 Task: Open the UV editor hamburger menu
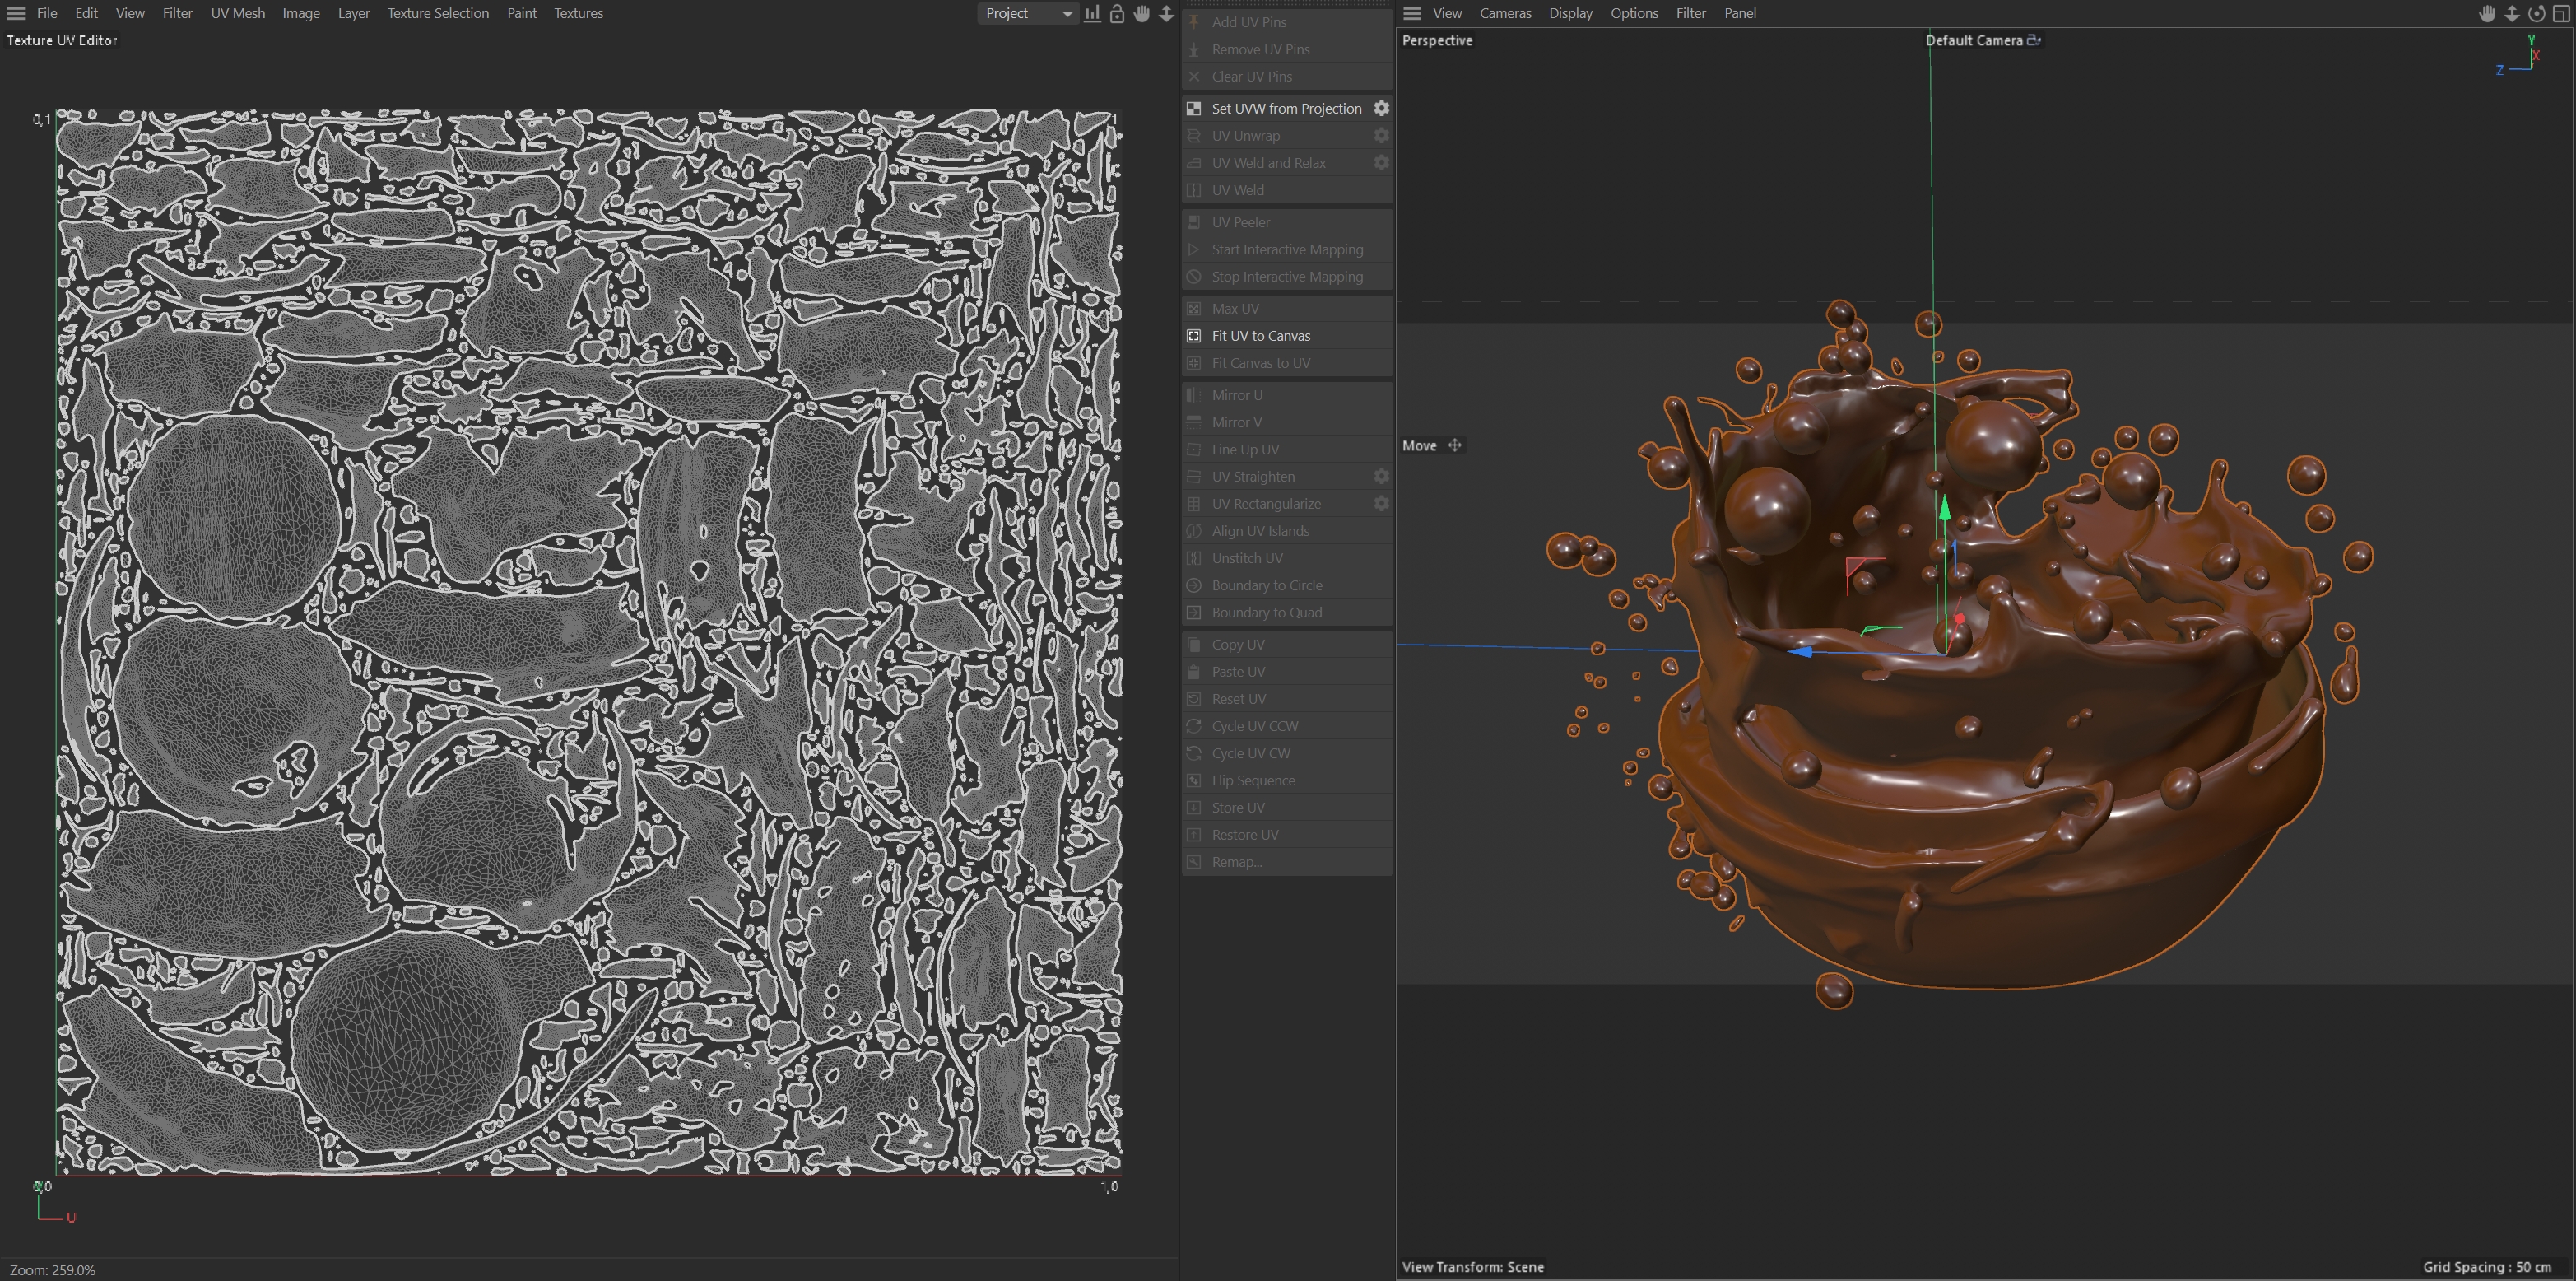(16, 13)
